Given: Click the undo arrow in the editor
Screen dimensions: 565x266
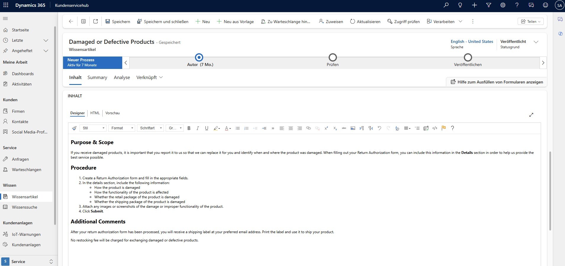Looking at the screenshot, I should coord(379,128).
